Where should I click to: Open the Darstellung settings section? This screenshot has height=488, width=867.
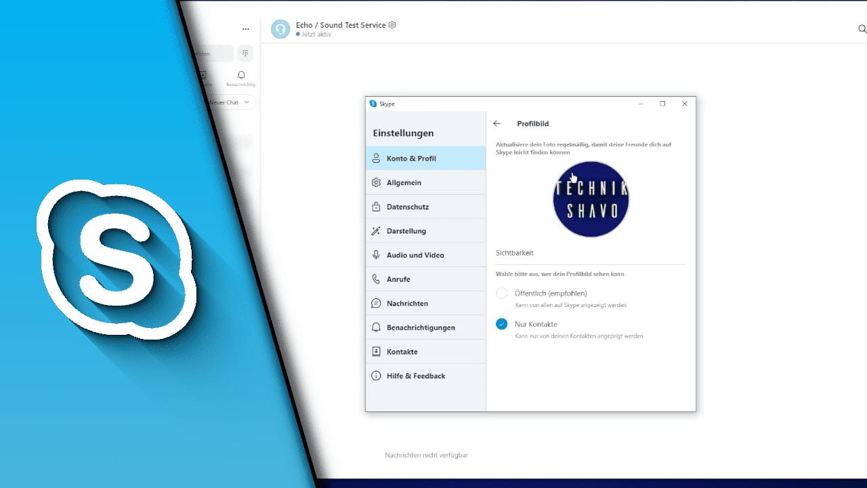(425, 230)
